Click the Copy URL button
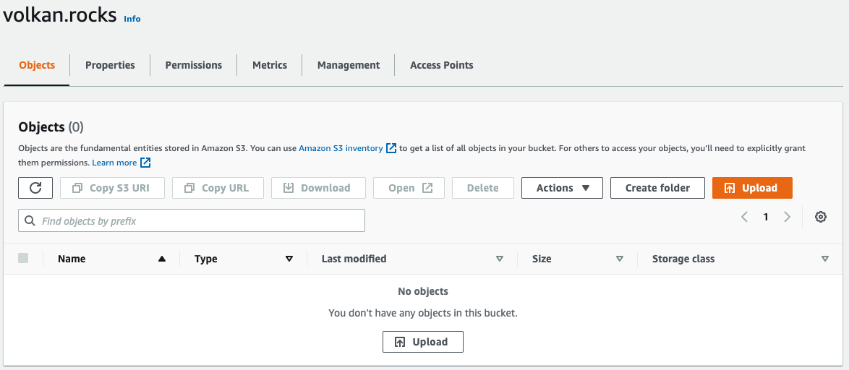The image size is (849, 370). point(218,188)
